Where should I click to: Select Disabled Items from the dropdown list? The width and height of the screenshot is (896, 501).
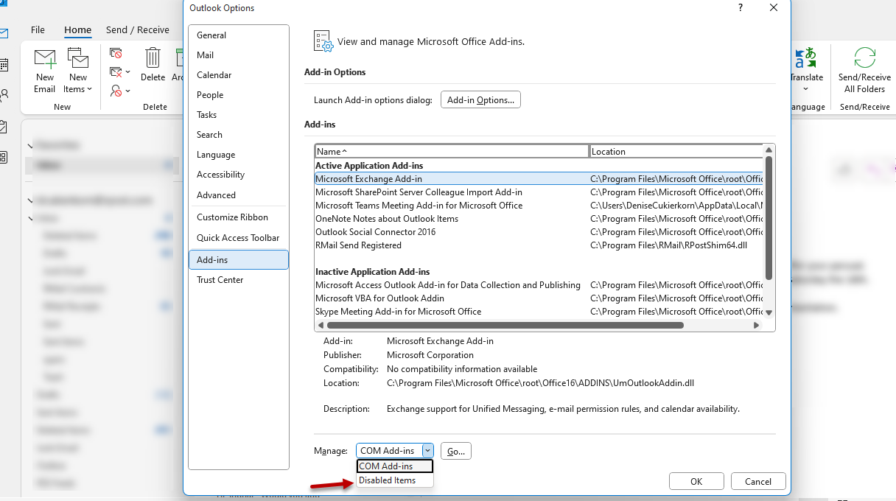click(x=388, y=480)
